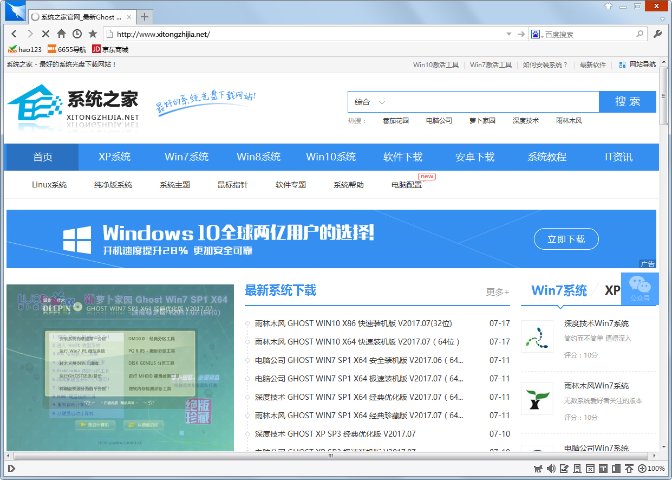
Task: Click the site search input field
Action: pyautogui.click(x=492, y=102)
